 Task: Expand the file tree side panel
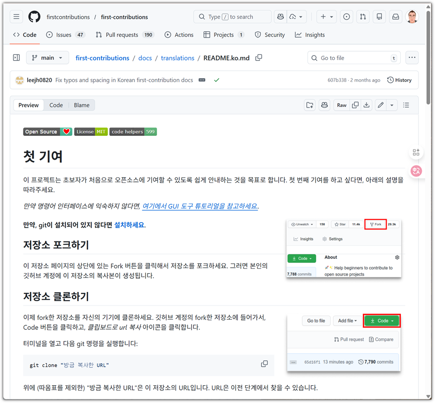click(16, 58)
